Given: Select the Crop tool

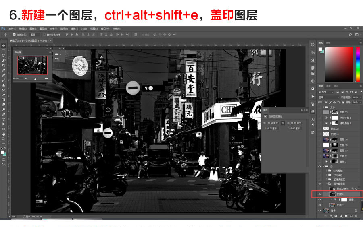Looking at the screenshot, I should pyautogui.click(x=4, y=65).
